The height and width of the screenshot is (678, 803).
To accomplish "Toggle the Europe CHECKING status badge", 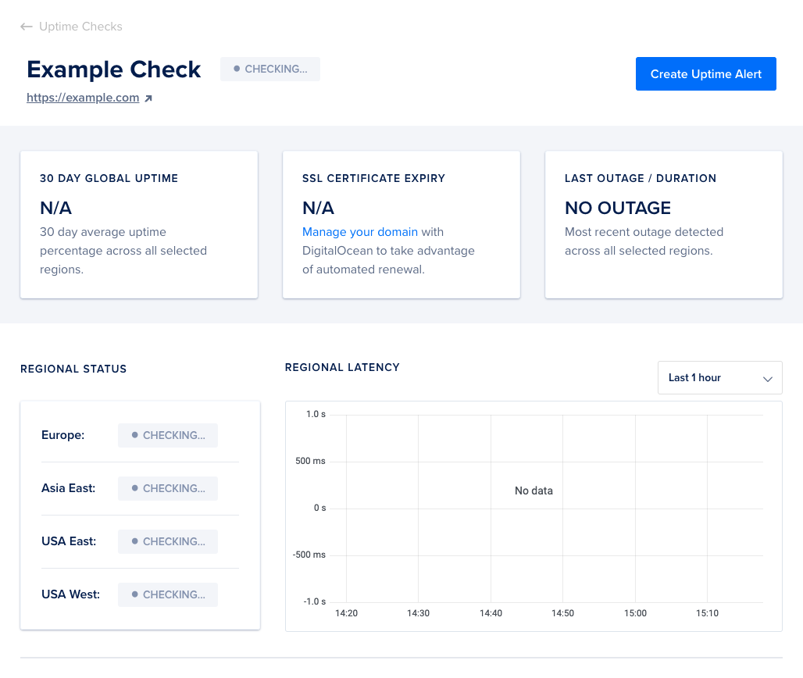I will tap(167, 435).
